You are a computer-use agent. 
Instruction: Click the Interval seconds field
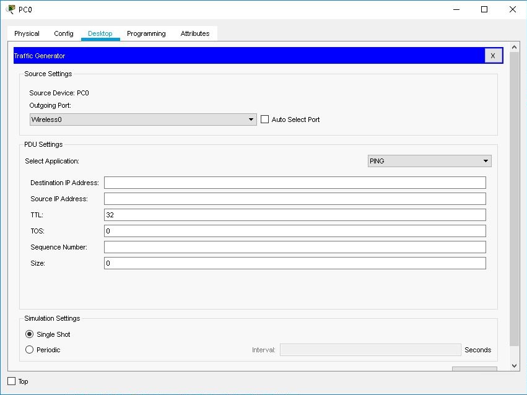point(370,349)
